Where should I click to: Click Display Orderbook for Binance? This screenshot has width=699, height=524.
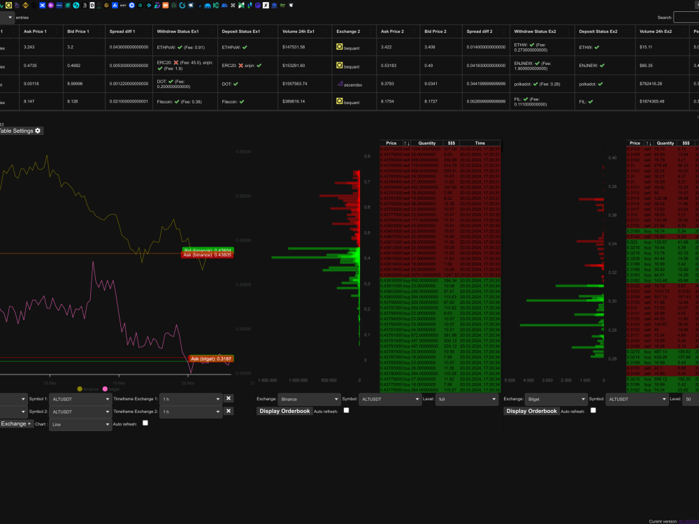click(284, 411)
